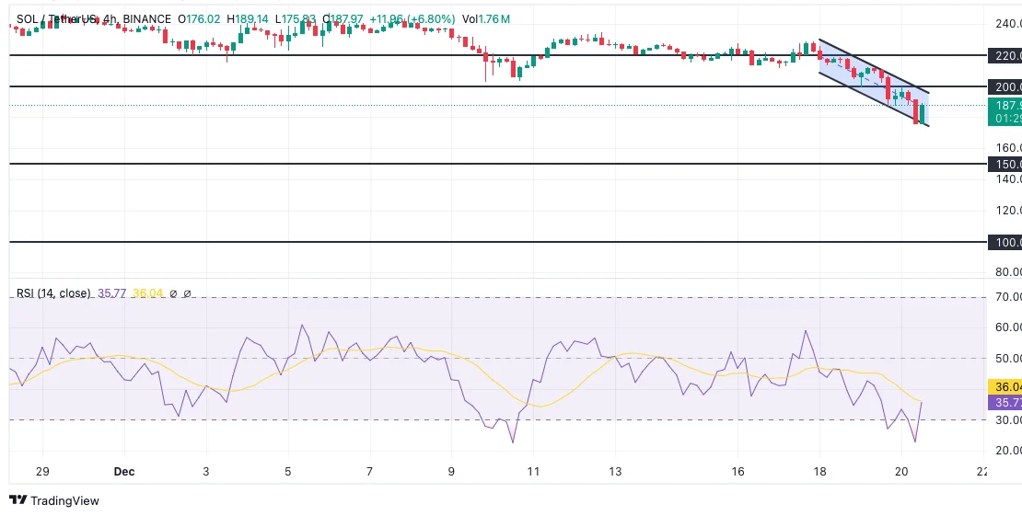This screenshot has width=1022, height=516.
Task: Click the 200 horizontal line price label
Action: pos(1005,86)
